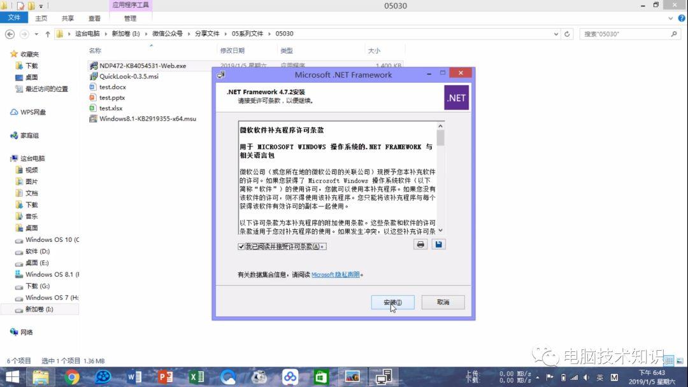Viewport: 688px width, 387px height.
Task: Select Windows8.1-KB2919355-x64.msu file
Action: point(147,119)
